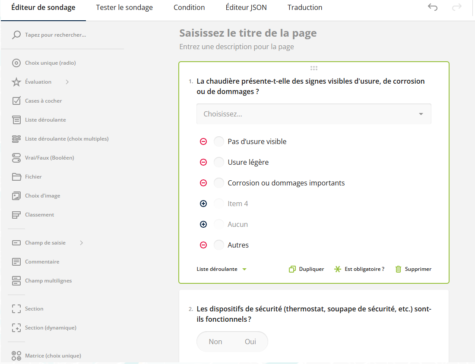475x364 pixels.
Task: Click the search magnifier icon
Action: point(16,35)
